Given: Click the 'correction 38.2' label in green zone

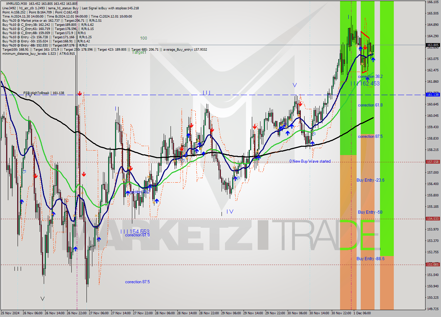Looking at the screenshot, I should tap(370, 76).
